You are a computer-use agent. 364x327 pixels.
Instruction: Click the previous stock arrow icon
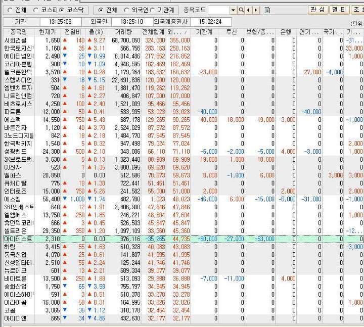click(248, 10)
